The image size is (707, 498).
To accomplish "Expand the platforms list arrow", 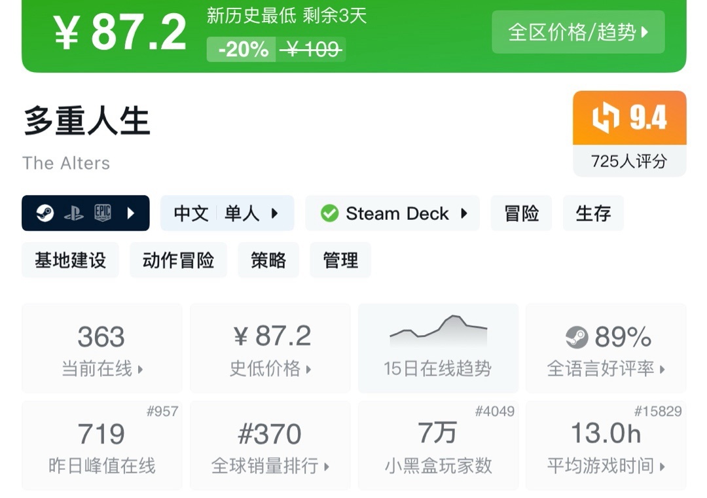I will 131,213.
